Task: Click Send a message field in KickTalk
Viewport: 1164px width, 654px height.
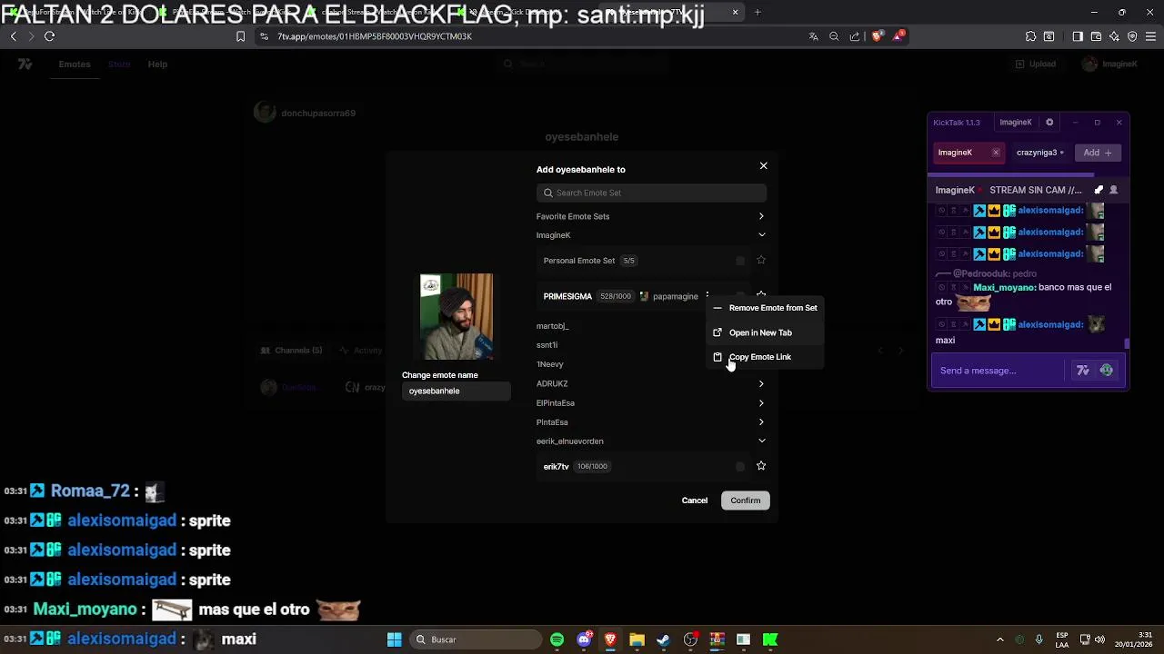Action: point(998,371)
